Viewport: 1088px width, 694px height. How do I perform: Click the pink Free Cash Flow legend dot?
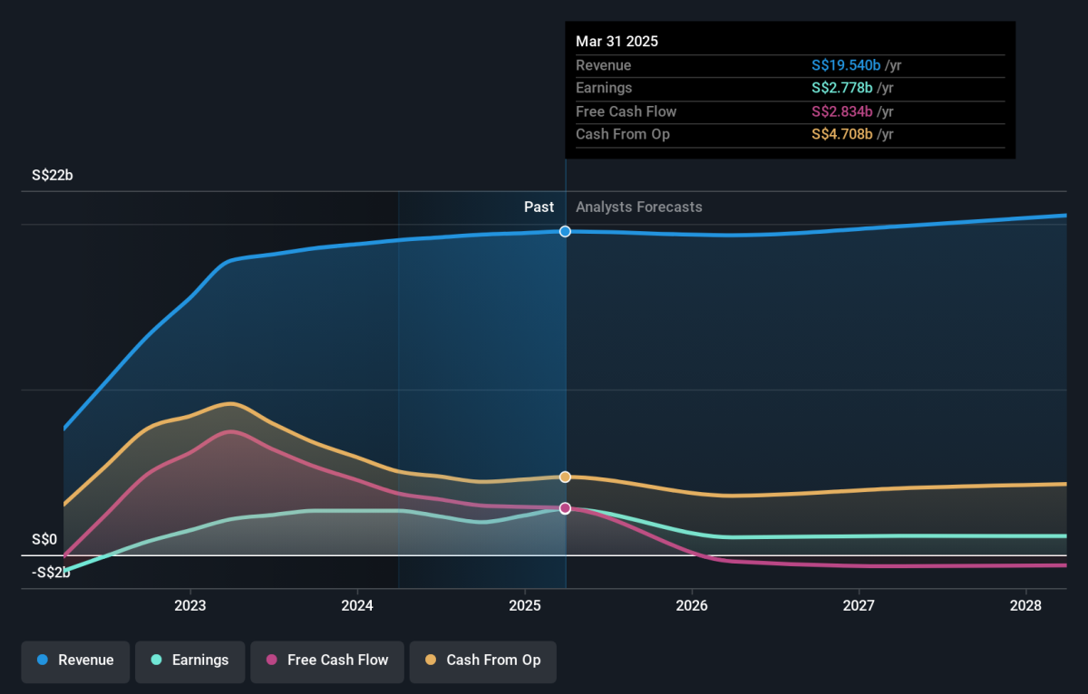[271, 660]
